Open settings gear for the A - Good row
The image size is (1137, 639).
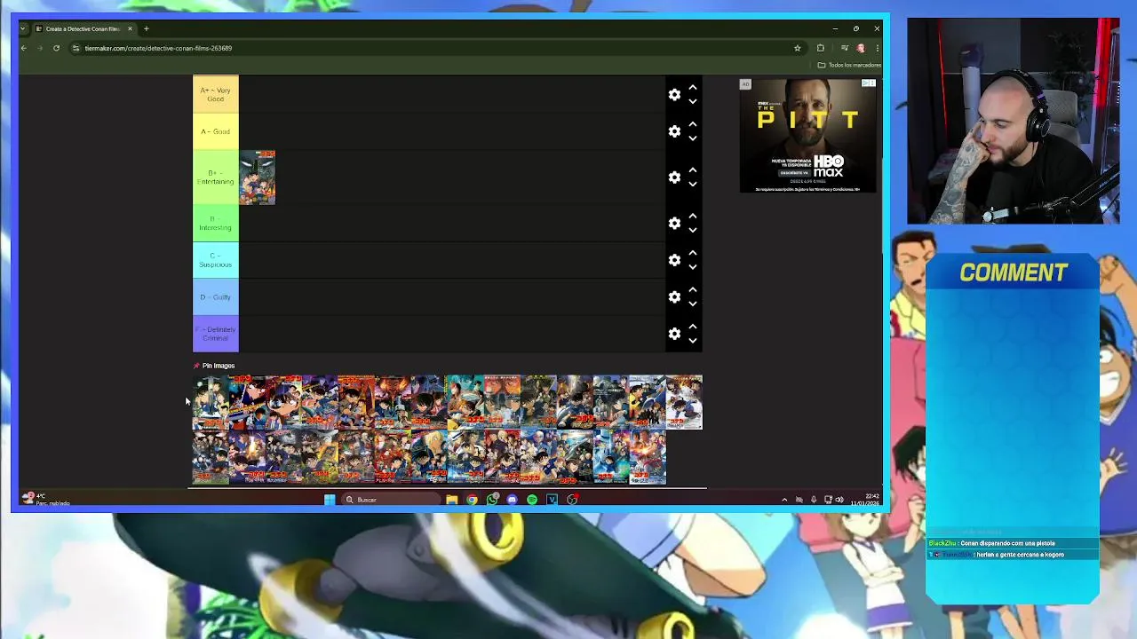tap(674, 131)
